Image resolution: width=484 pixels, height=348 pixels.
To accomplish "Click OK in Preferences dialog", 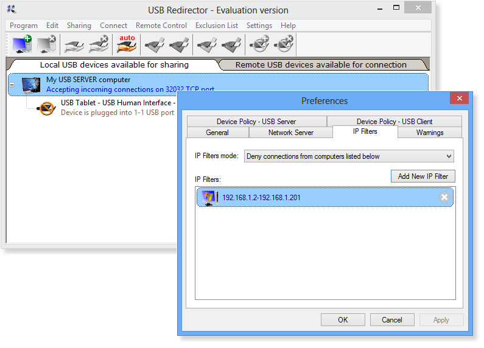I will [343, 320].
